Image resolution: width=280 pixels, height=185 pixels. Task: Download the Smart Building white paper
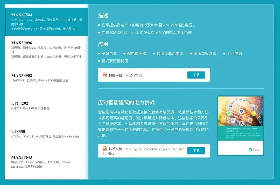click(x=196, y=151)
